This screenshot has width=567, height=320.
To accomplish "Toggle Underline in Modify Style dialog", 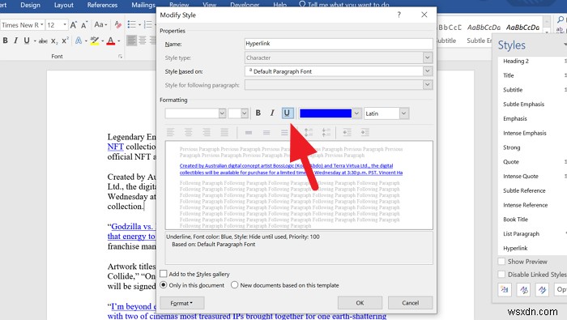I will 287,113.
